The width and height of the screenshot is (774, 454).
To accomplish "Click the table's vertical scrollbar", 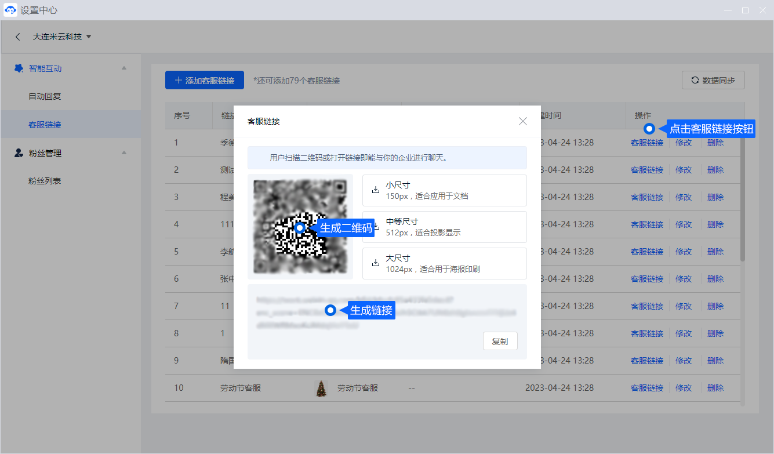I will click(x=743, y=197).
